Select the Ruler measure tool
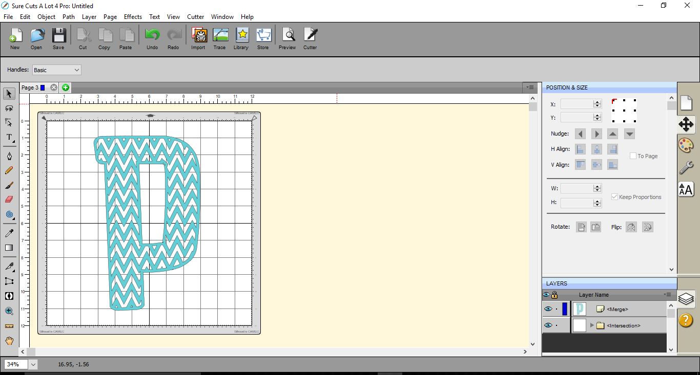This screenshot has height=375, width=700. 9,325
